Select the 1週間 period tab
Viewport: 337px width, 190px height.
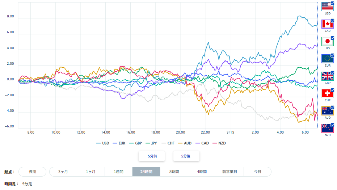[118, 172]
